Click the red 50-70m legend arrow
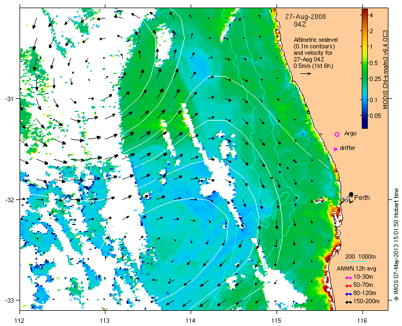The height and width of the screenshot is (326, 402). click(348, 286)
